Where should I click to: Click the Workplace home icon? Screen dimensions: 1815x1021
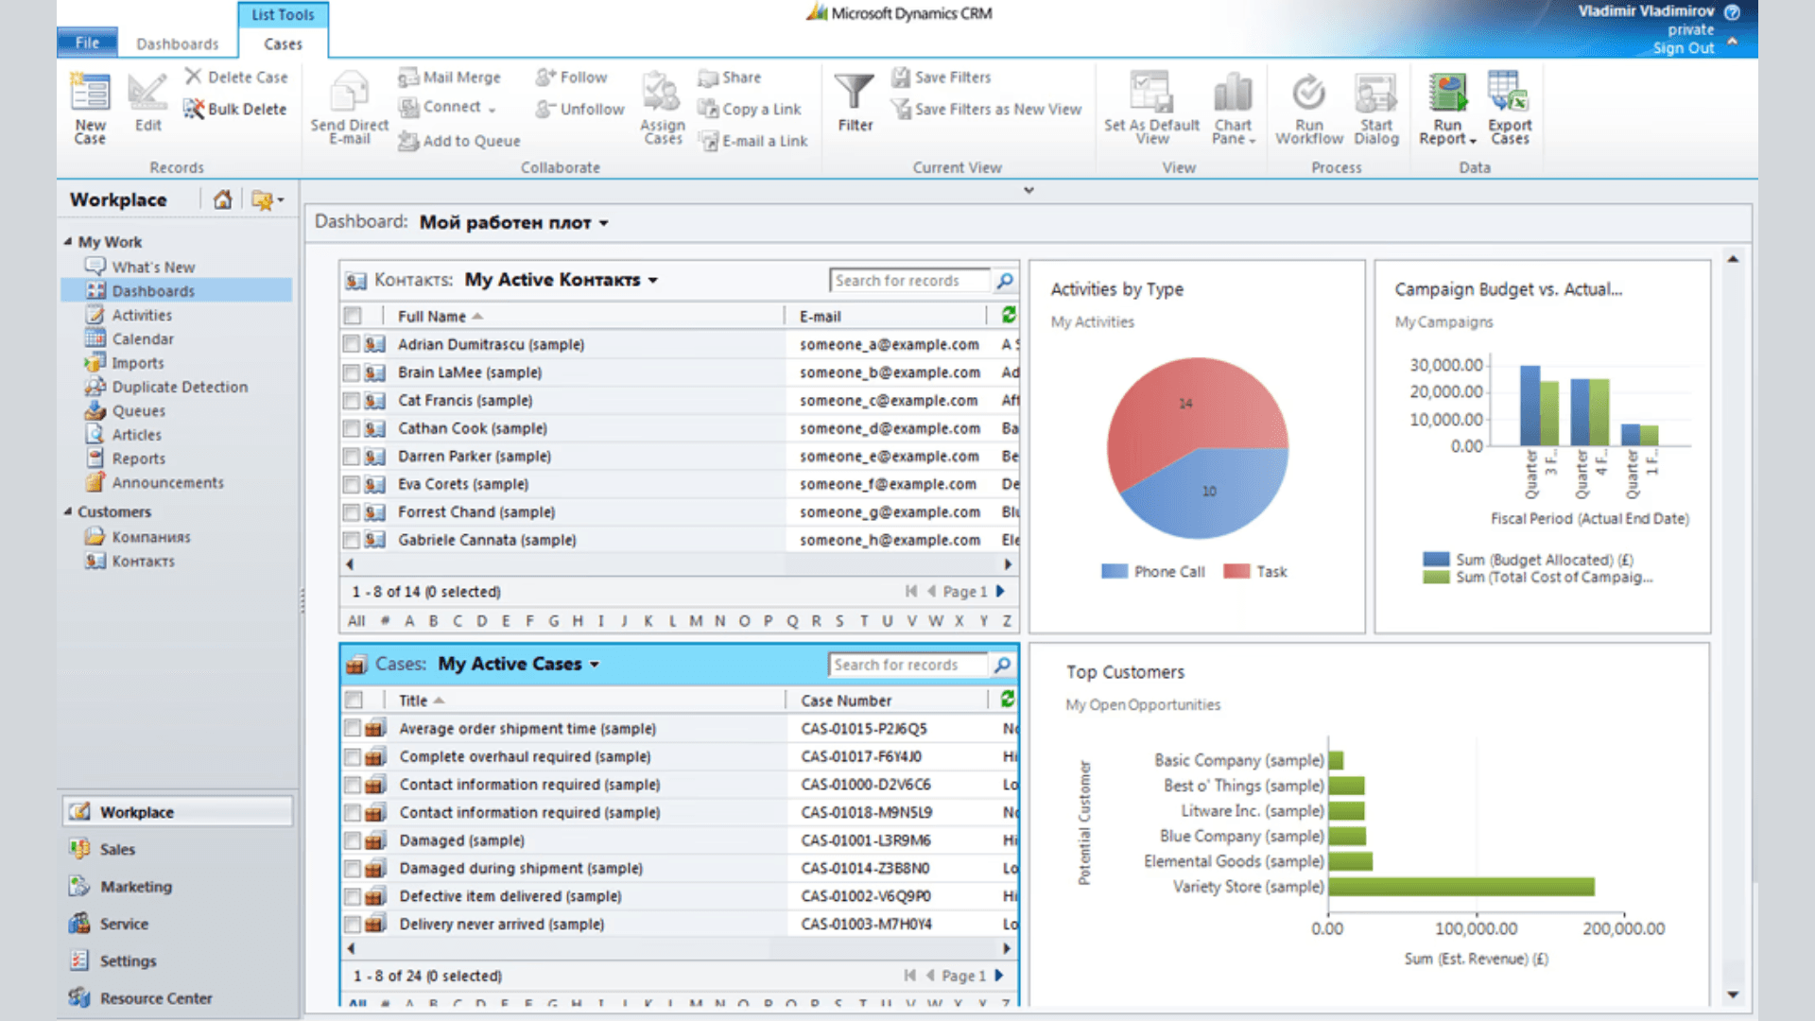pyautogui.click(x=222, y=199)
